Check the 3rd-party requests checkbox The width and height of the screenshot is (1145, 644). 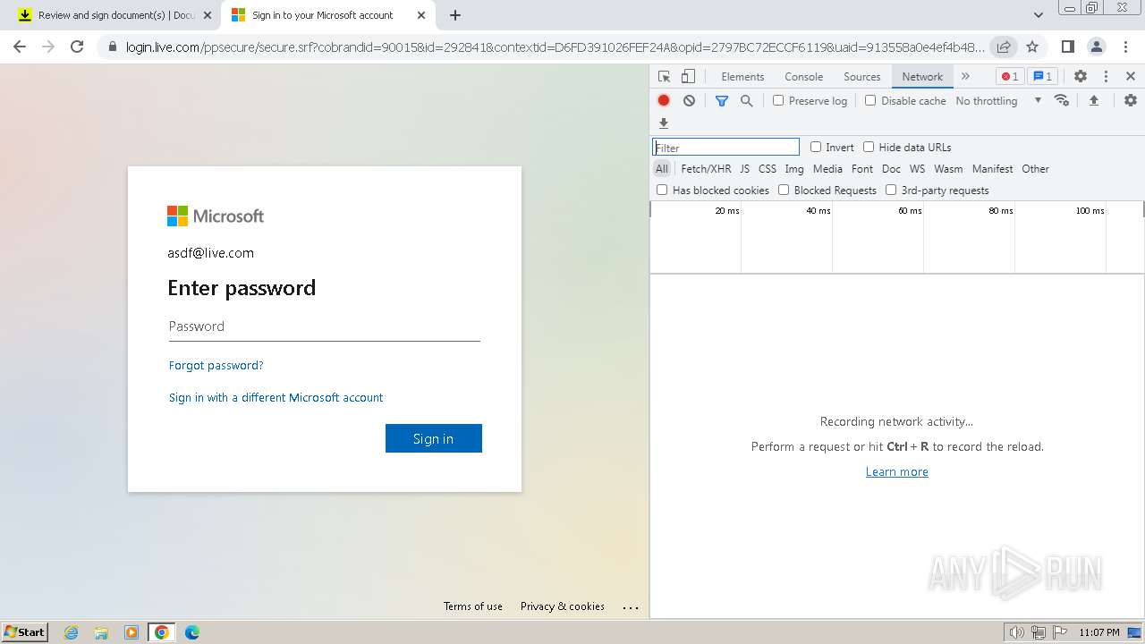coord(891,190)
